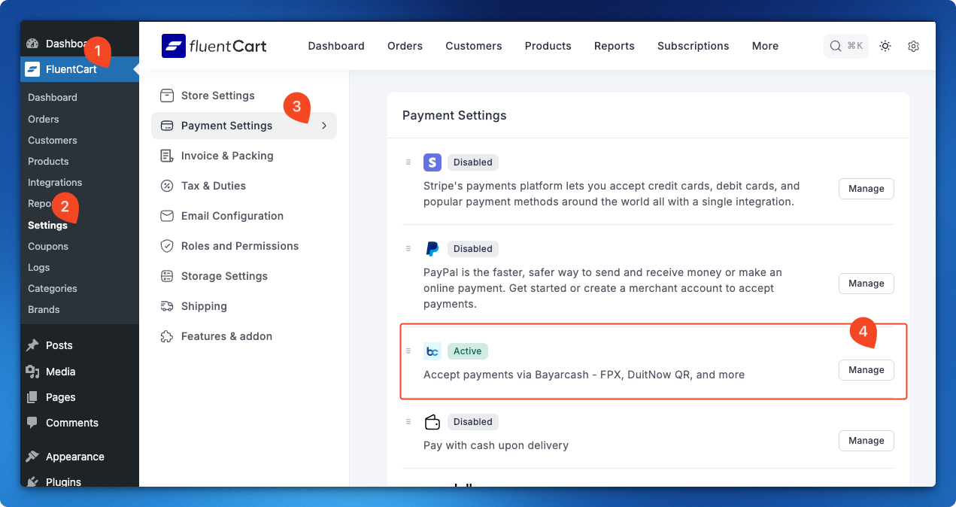Toggle the light/dark theme sun icon
This screenshot has height=507, width=956.
pyautogui.click(x=885, y=46)
